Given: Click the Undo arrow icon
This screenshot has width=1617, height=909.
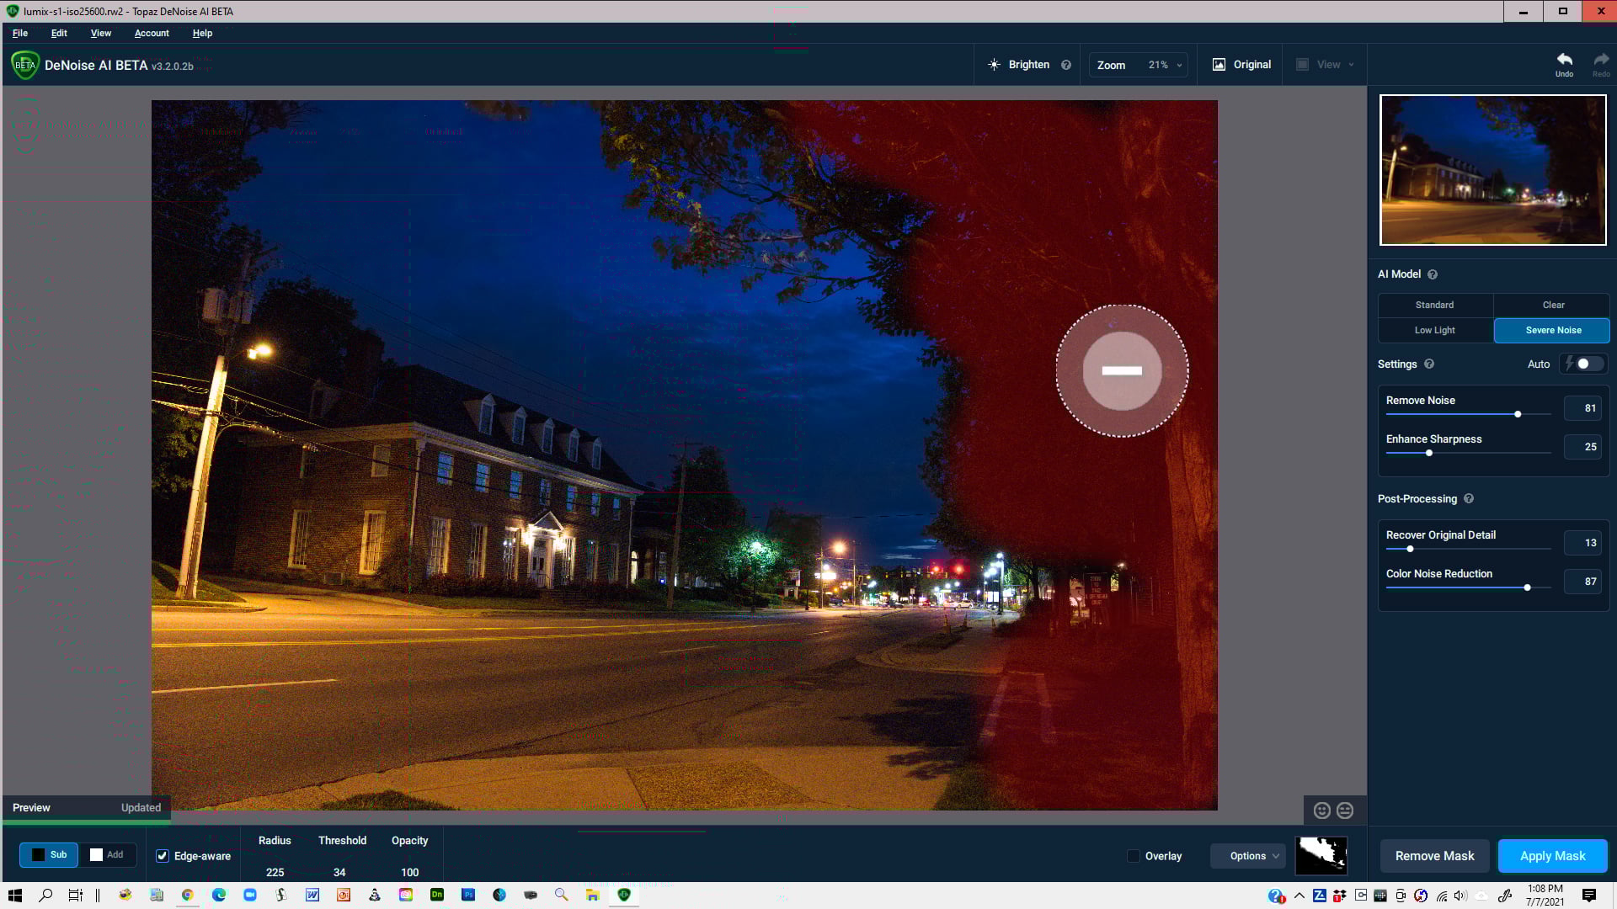Looking at the screenshot, I should pyautogui.click(x=1564, y=60).
